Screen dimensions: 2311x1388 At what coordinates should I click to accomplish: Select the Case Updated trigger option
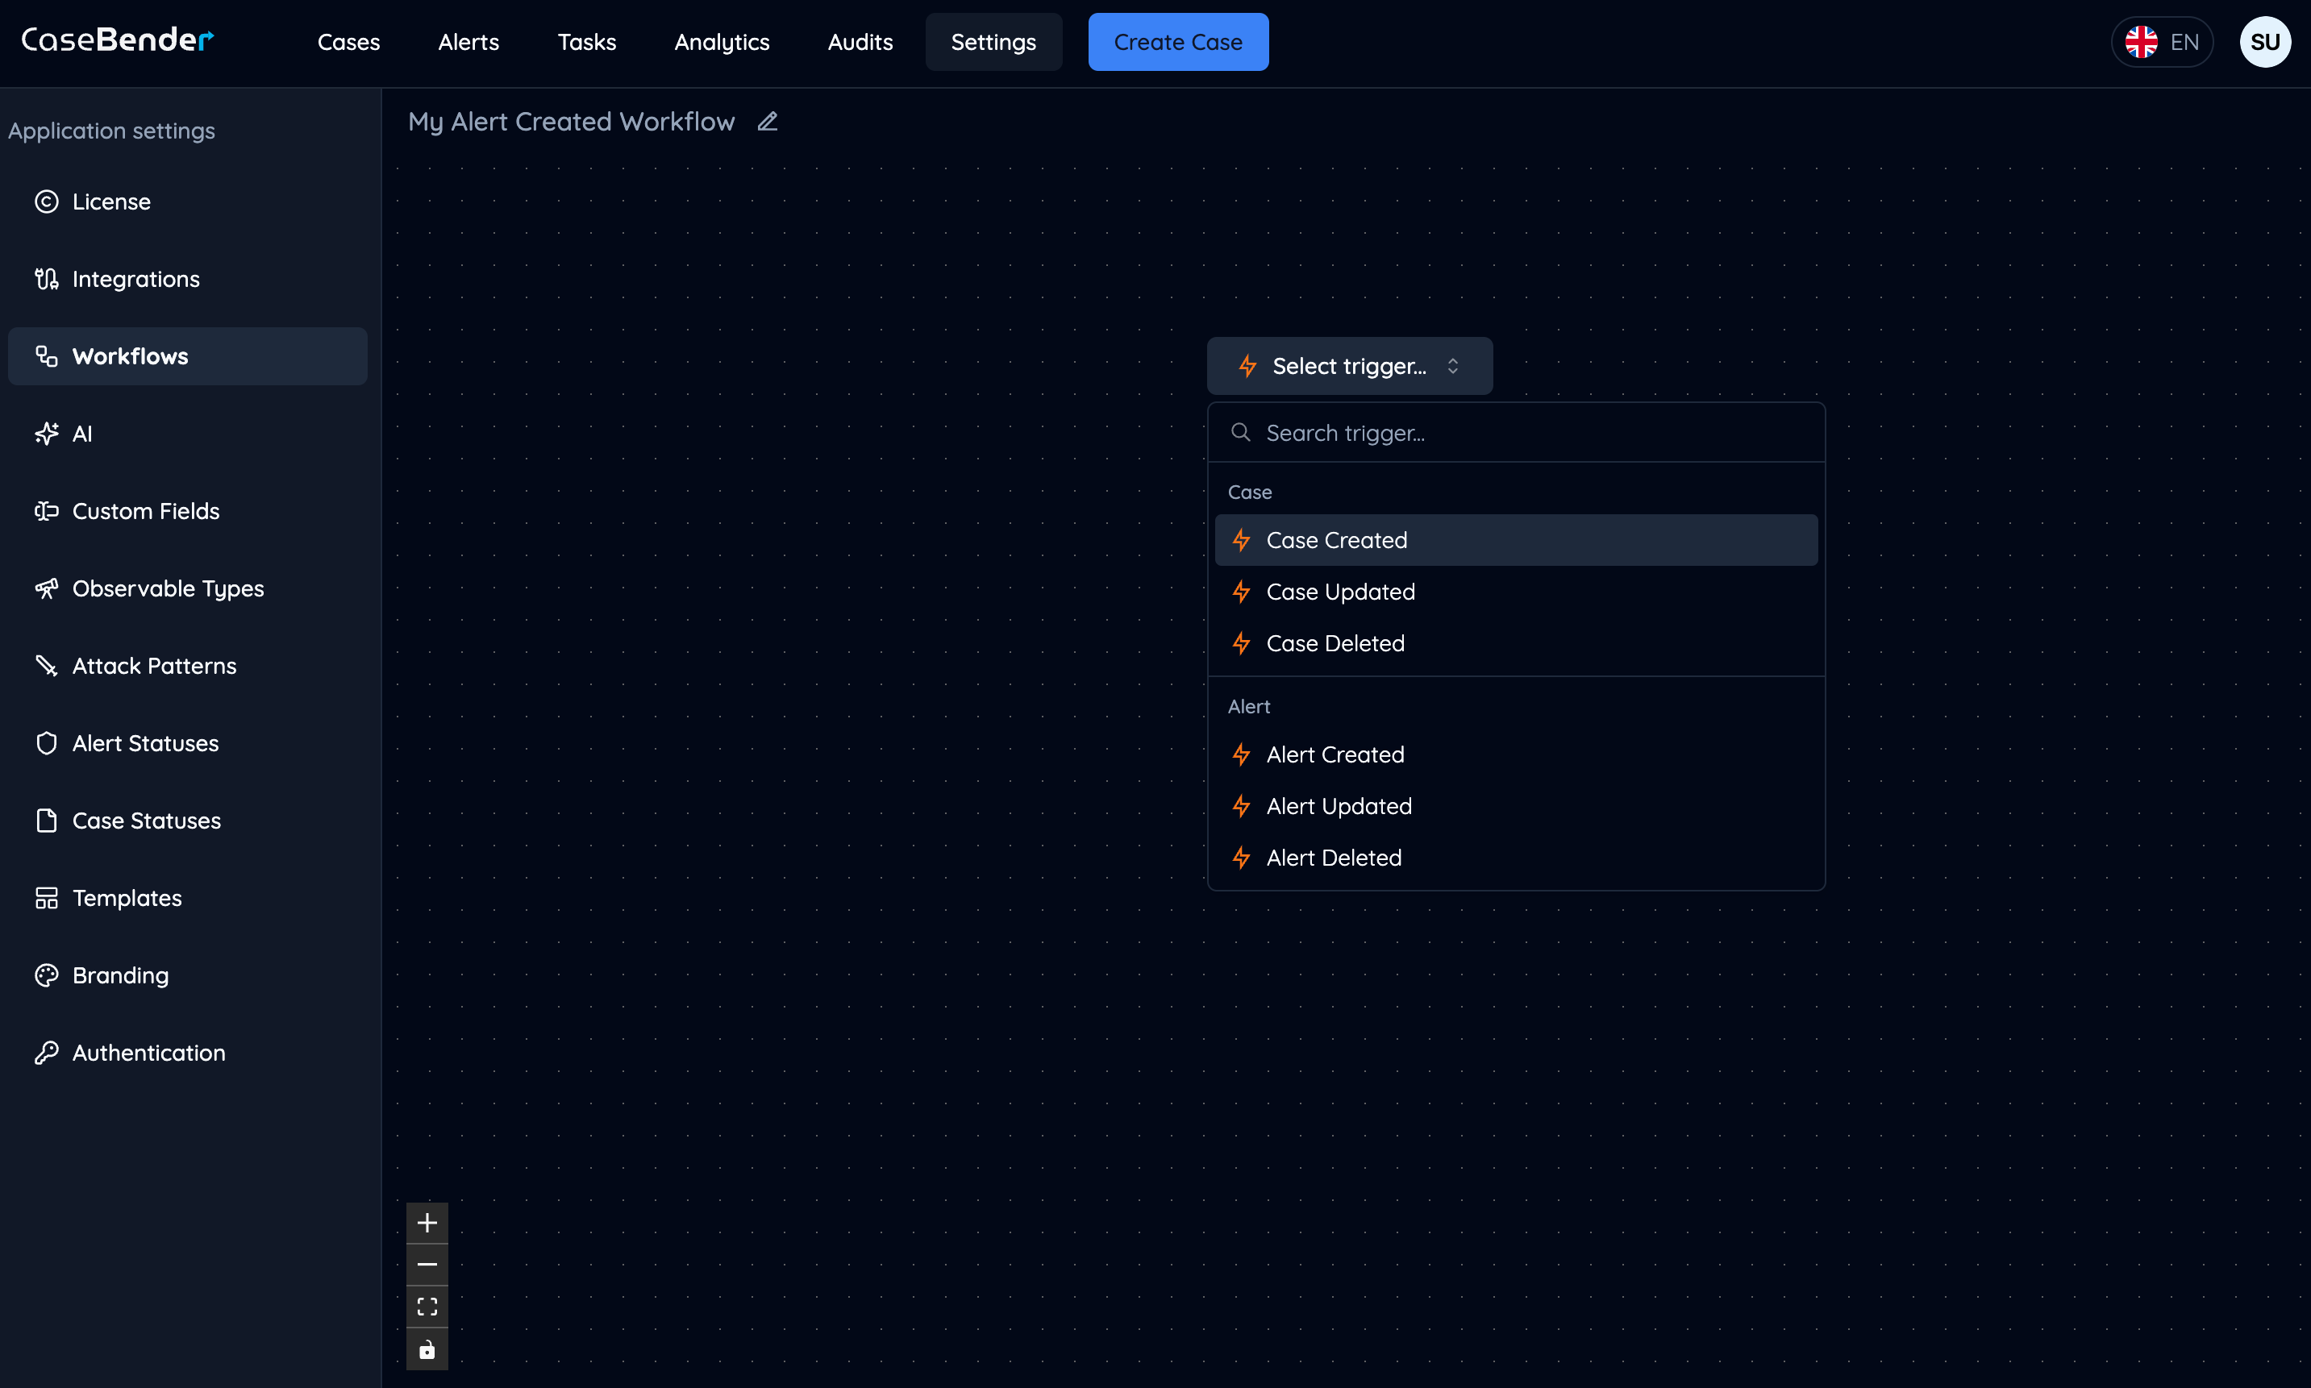pos(1340,592)
